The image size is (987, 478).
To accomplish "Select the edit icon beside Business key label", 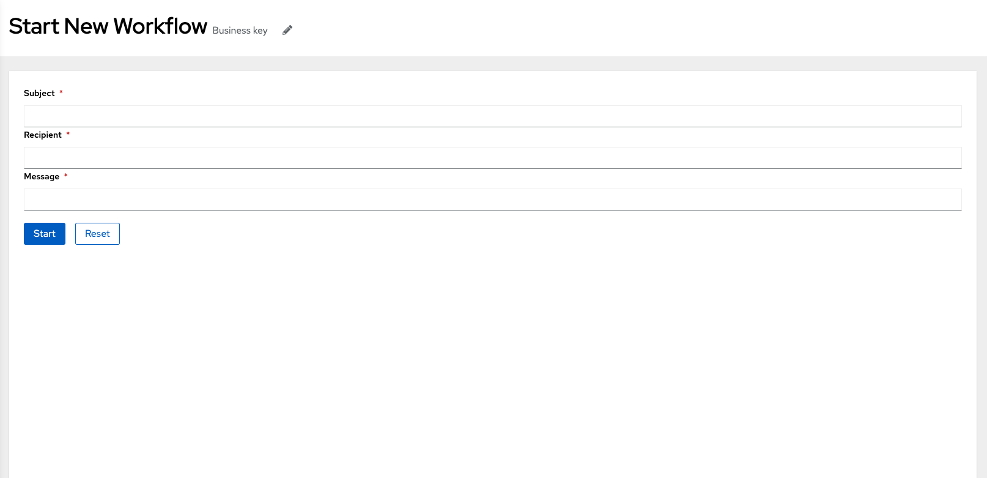I will tap(287, 29).
